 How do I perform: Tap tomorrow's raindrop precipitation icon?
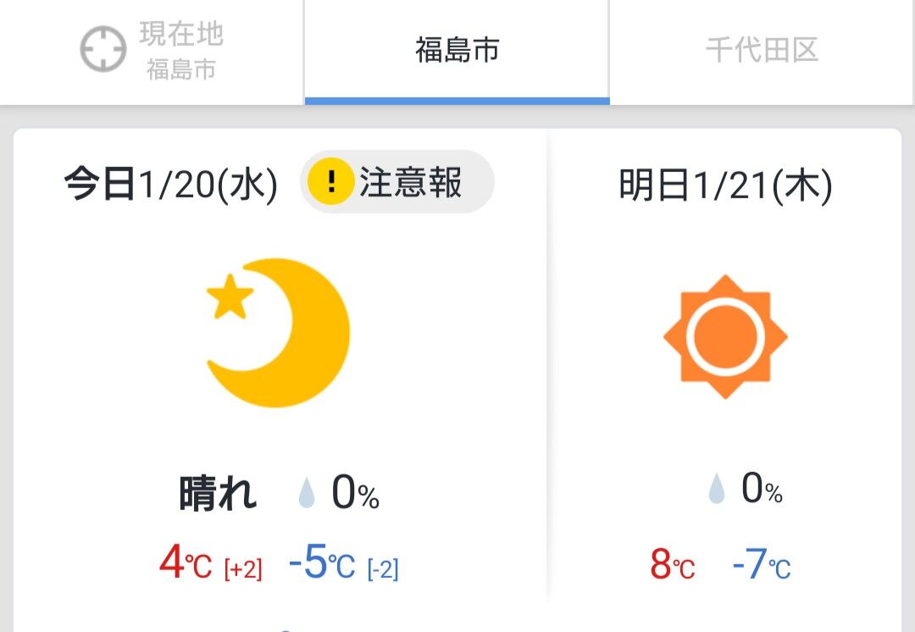point(717,489)
